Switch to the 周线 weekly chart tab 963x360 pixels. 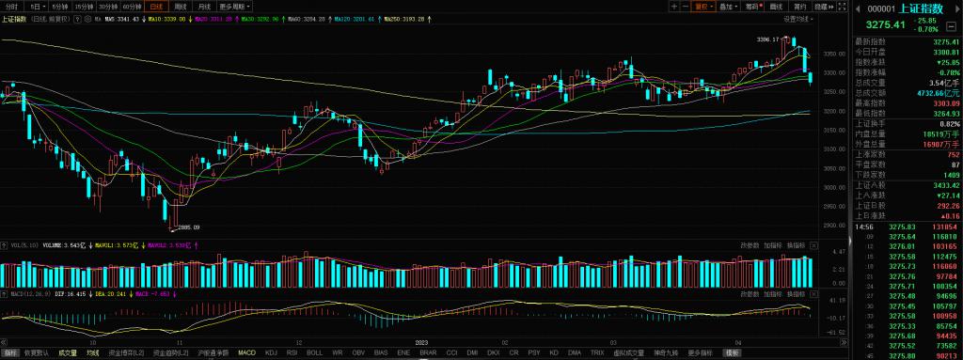[180, 7]
